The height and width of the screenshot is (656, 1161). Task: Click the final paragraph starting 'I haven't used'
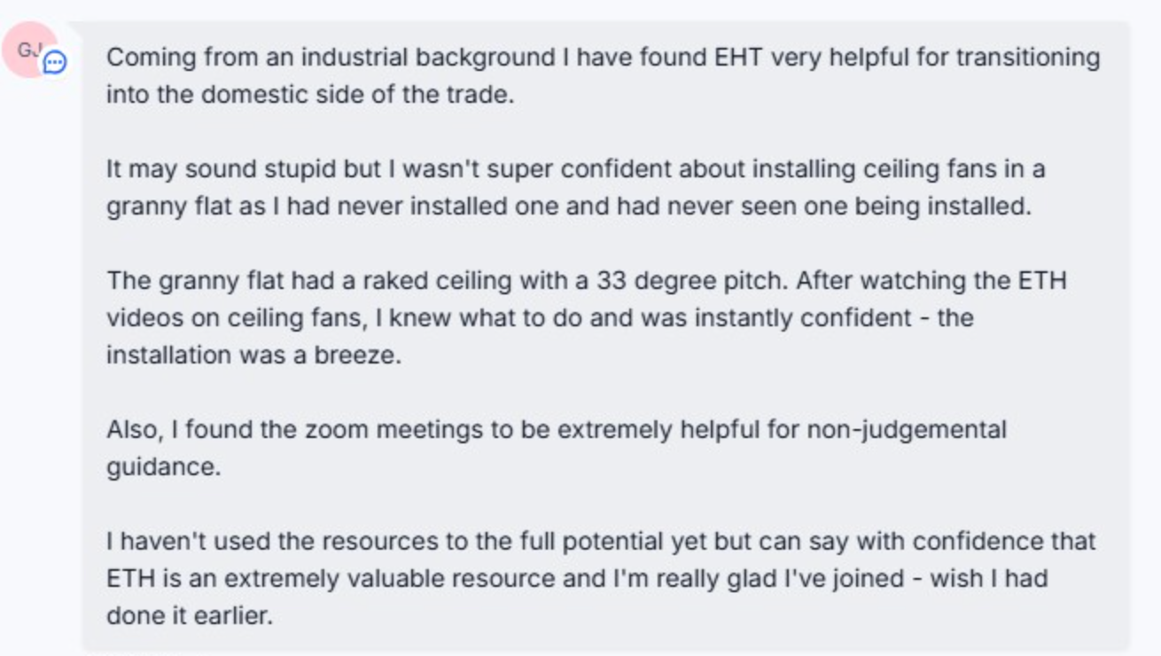[601, 578]
